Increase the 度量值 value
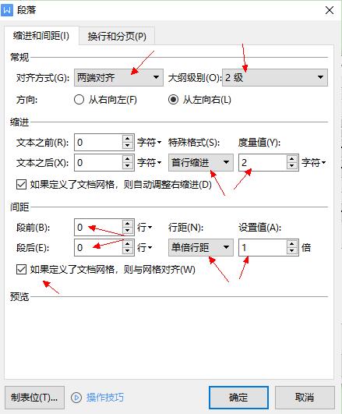 292,159
